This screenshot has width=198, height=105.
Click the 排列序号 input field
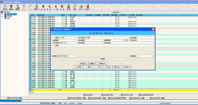[67, 56]
